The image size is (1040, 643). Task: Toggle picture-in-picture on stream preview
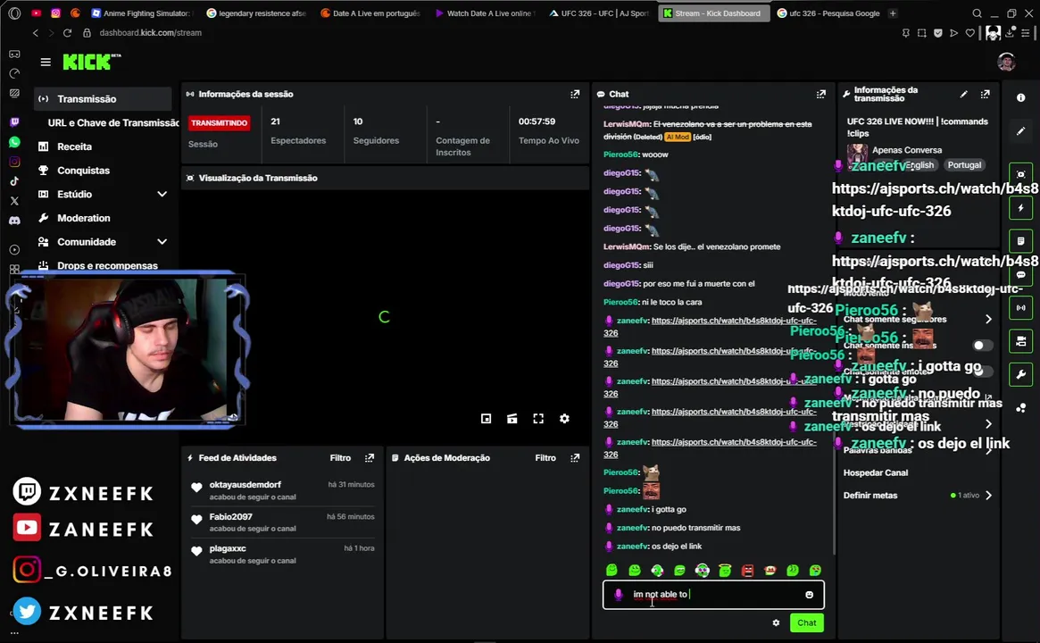(x=487, y=419)
